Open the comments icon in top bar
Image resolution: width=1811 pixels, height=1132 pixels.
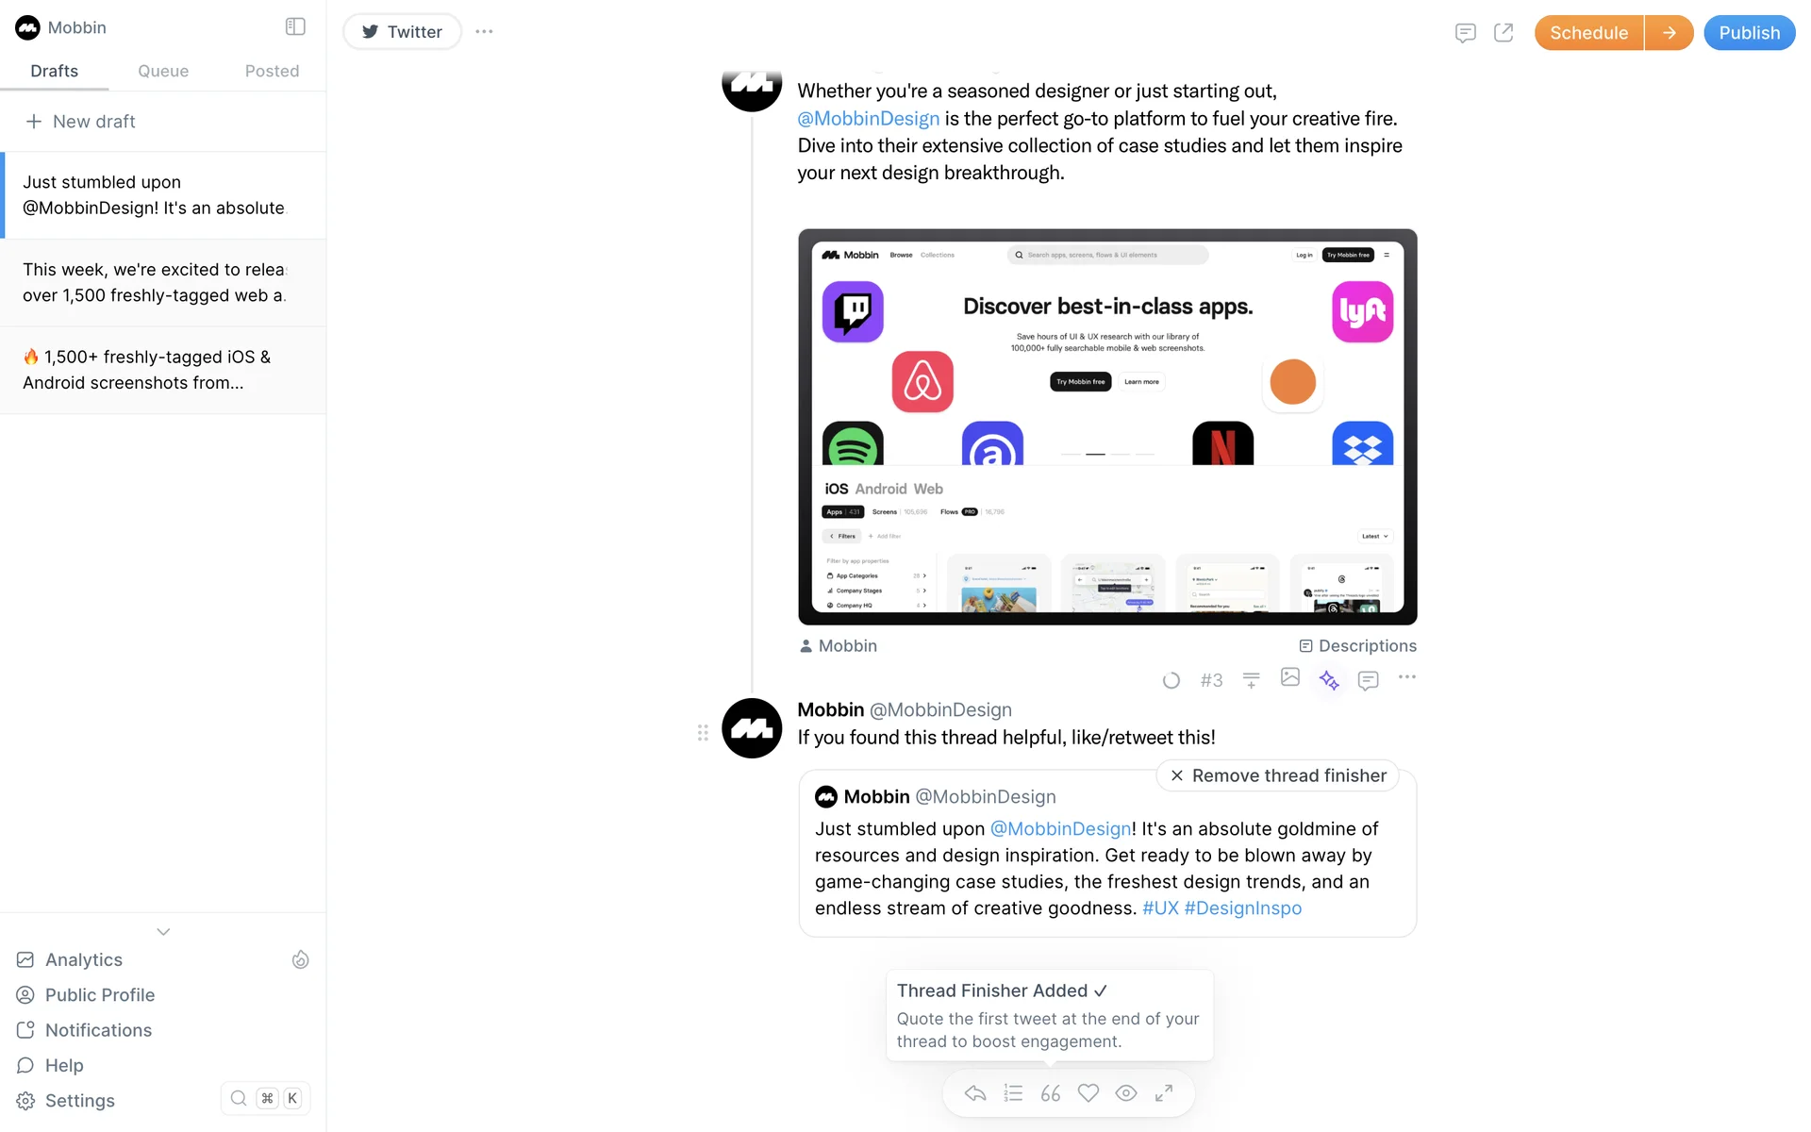(1465, 33)
